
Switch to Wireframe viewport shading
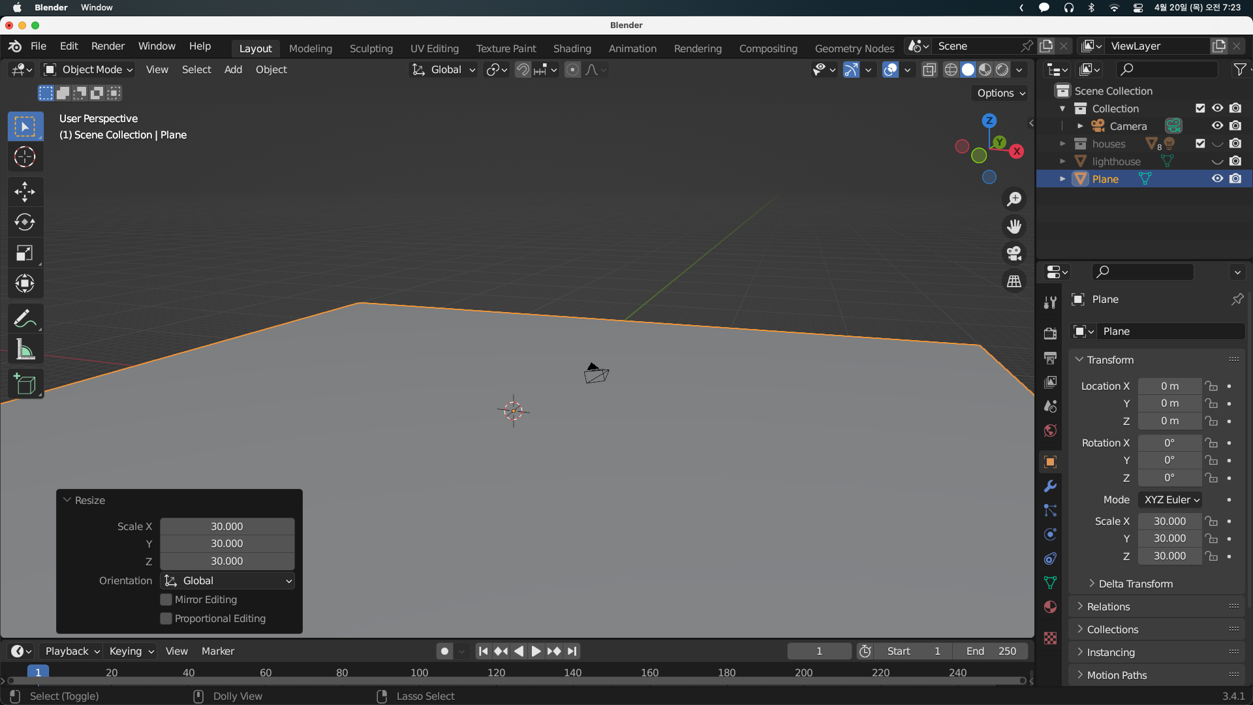(x=951, y=70)
